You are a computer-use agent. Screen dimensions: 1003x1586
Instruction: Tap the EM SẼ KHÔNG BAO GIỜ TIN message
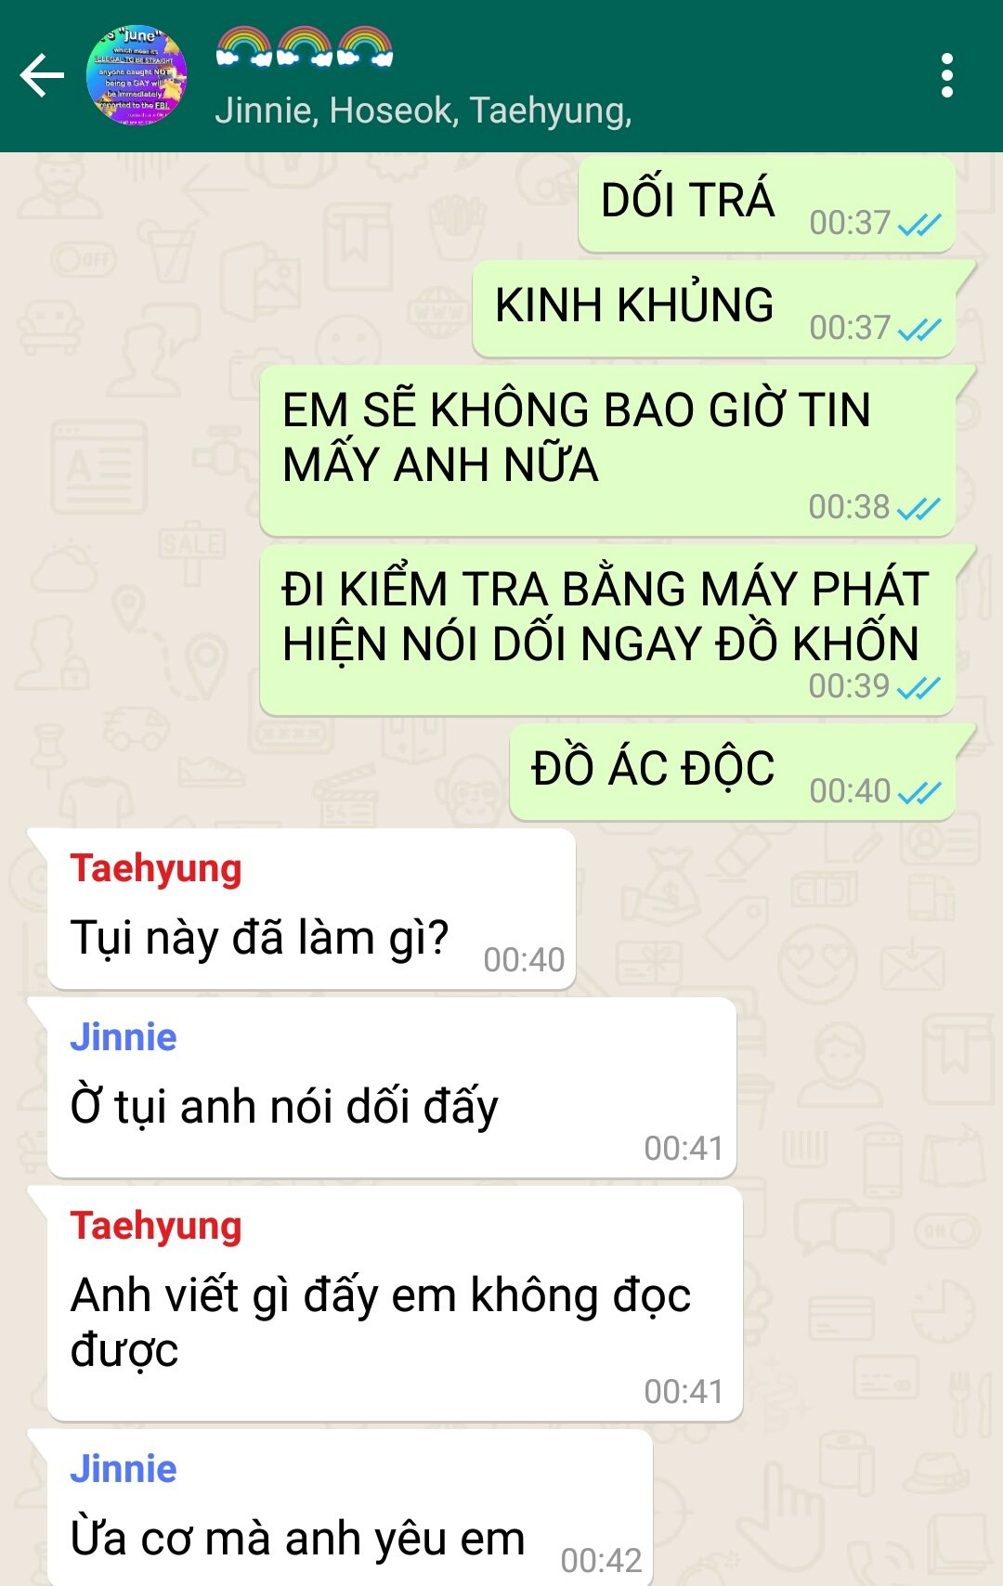point(607,450)
